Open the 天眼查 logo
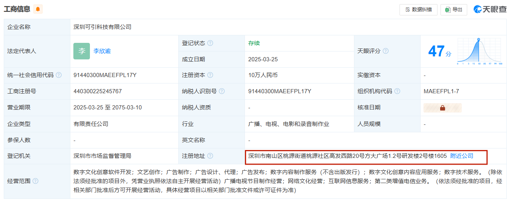The height and width of the screenshot is (209, 512). coord(490,9)
